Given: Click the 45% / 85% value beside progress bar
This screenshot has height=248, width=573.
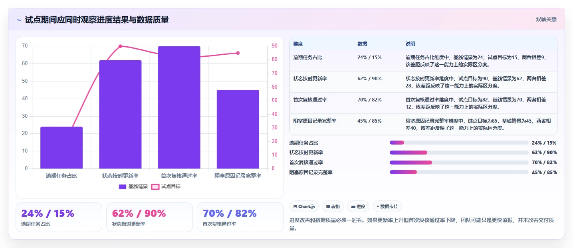Looking at the screenshot, I should click(x=544, y=173).
